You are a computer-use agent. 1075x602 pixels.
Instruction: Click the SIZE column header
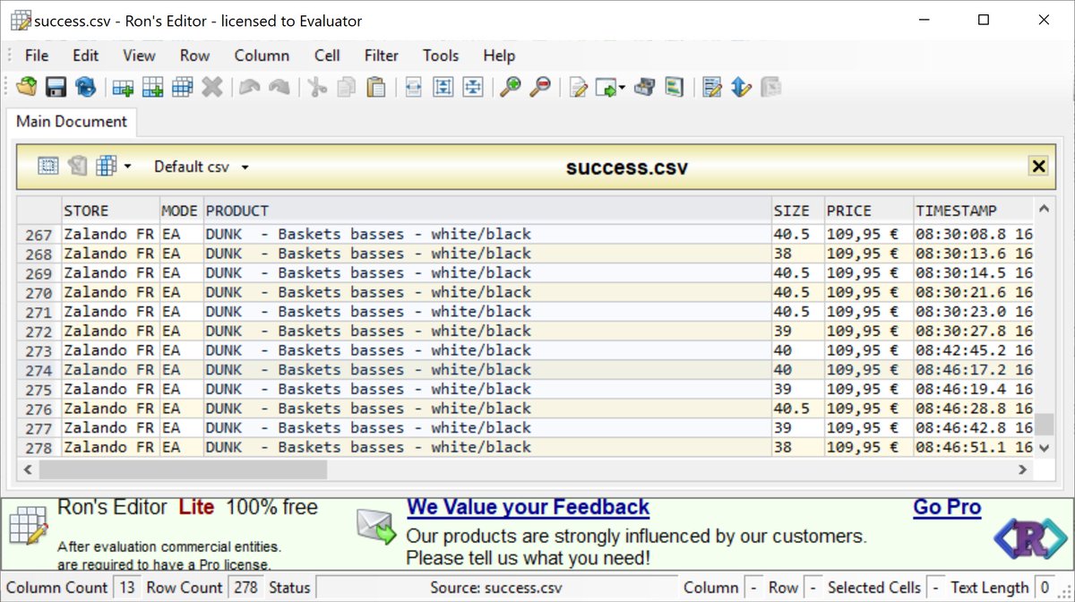click(797, 211)
